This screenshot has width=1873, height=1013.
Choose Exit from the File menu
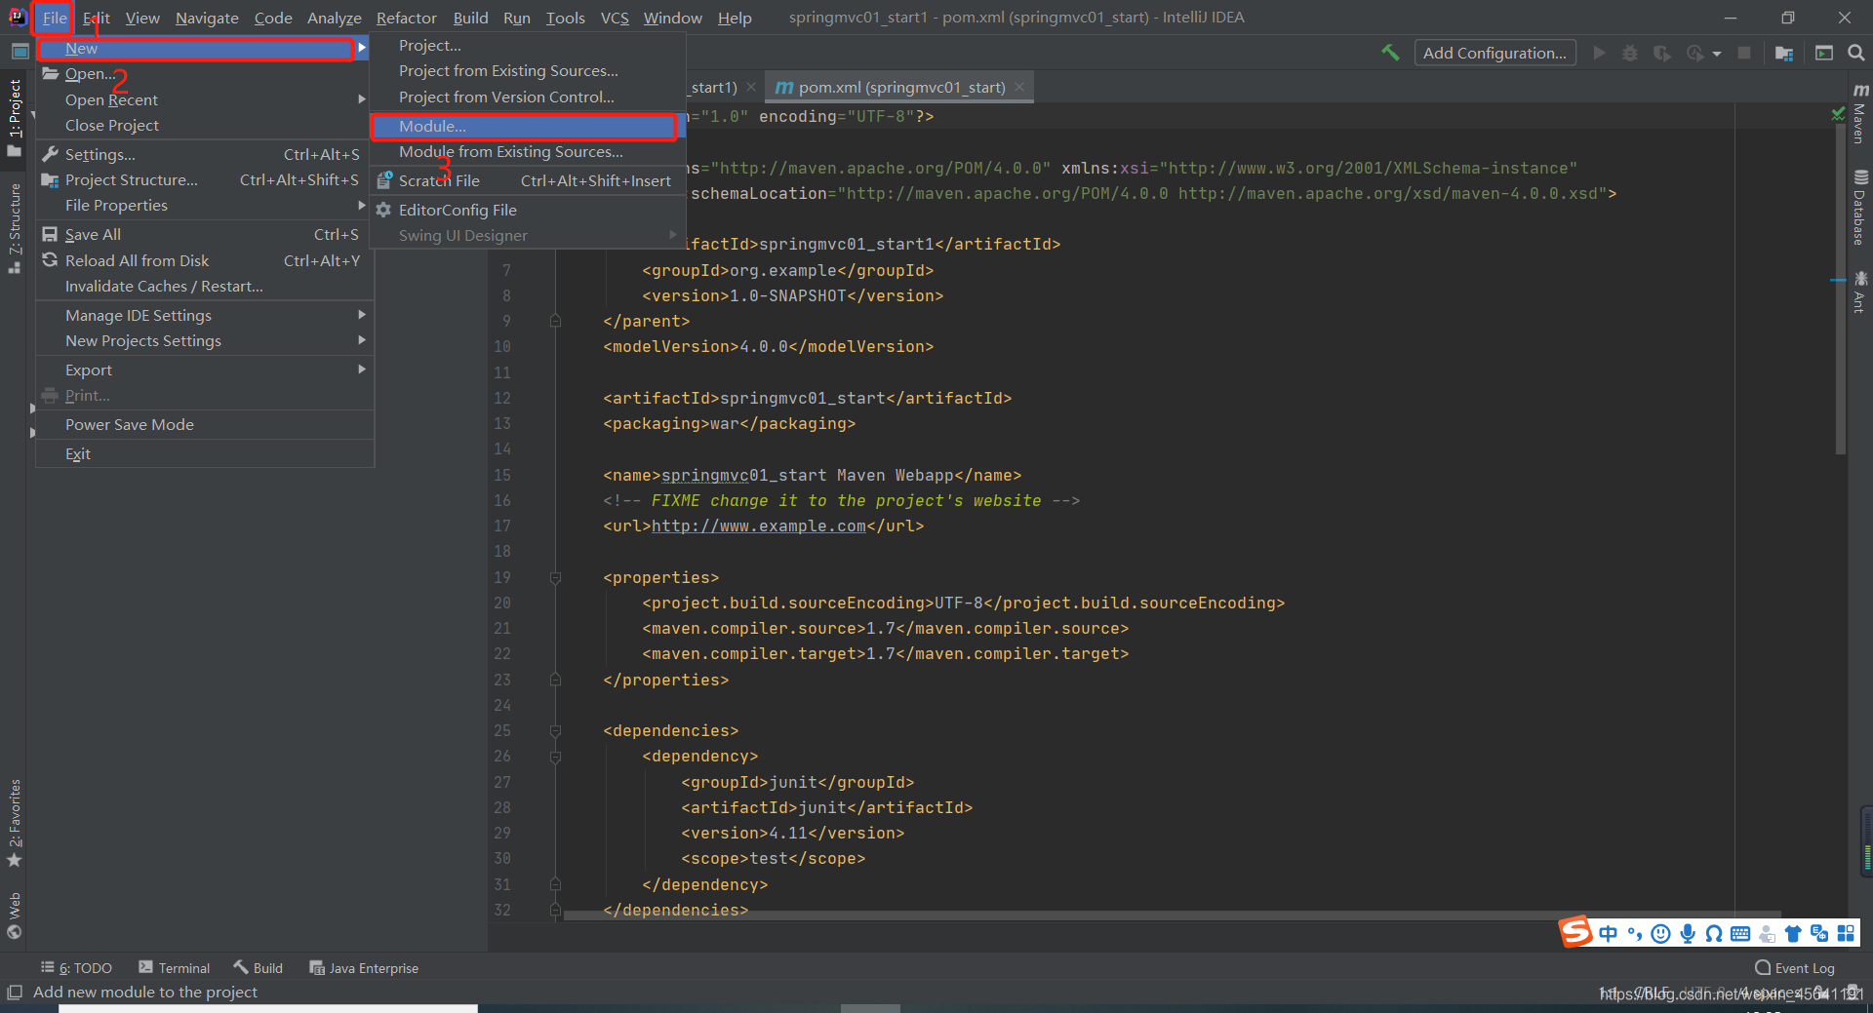(x=205, y=454)
